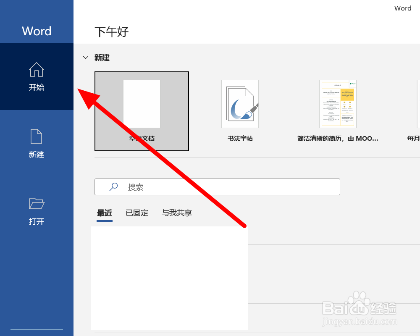The height and width of the screenshot is (336, 420).
Task: Click the 搜索 search input box
Action: tap(217, 187)
